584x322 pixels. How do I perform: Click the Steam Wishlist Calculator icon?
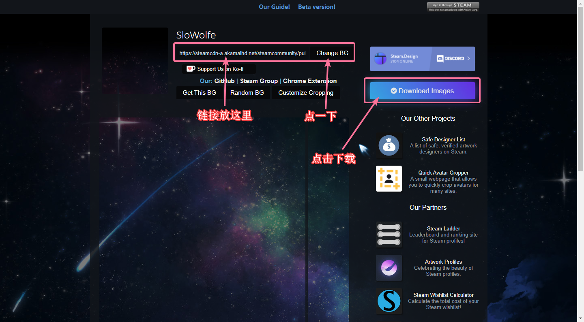point(389,301)
